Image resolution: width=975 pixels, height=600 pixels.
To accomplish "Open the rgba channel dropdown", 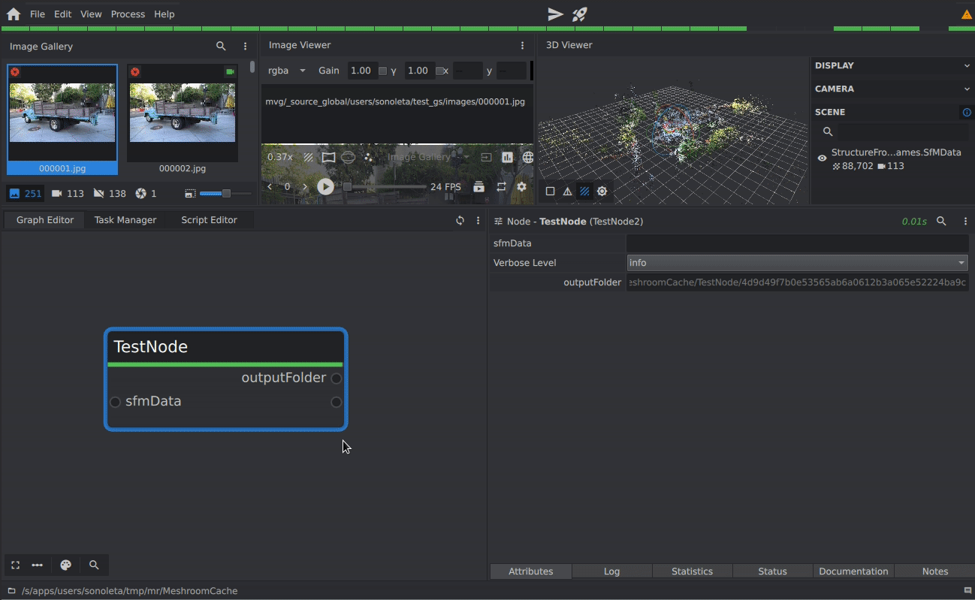I will tap(287, 71).
